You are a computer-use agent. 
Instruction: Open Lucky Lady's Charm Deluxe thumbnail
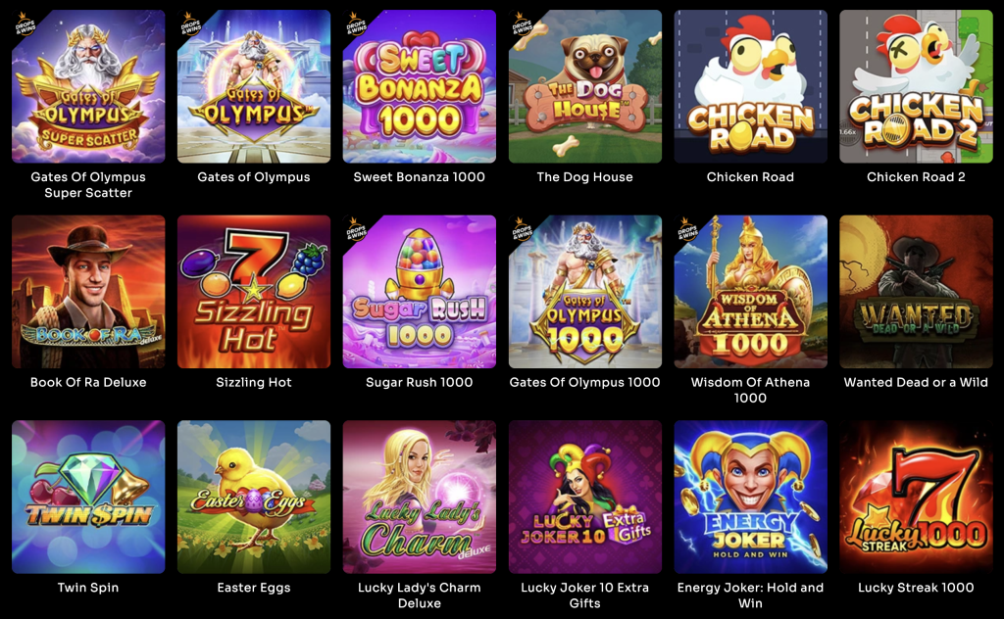click(x=420, y=497)
